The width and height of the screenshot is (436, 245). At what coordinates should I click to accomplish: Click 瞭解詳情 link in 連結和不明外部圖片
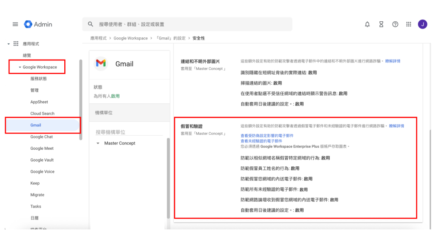pyautogui.click(x=393, y=61)
